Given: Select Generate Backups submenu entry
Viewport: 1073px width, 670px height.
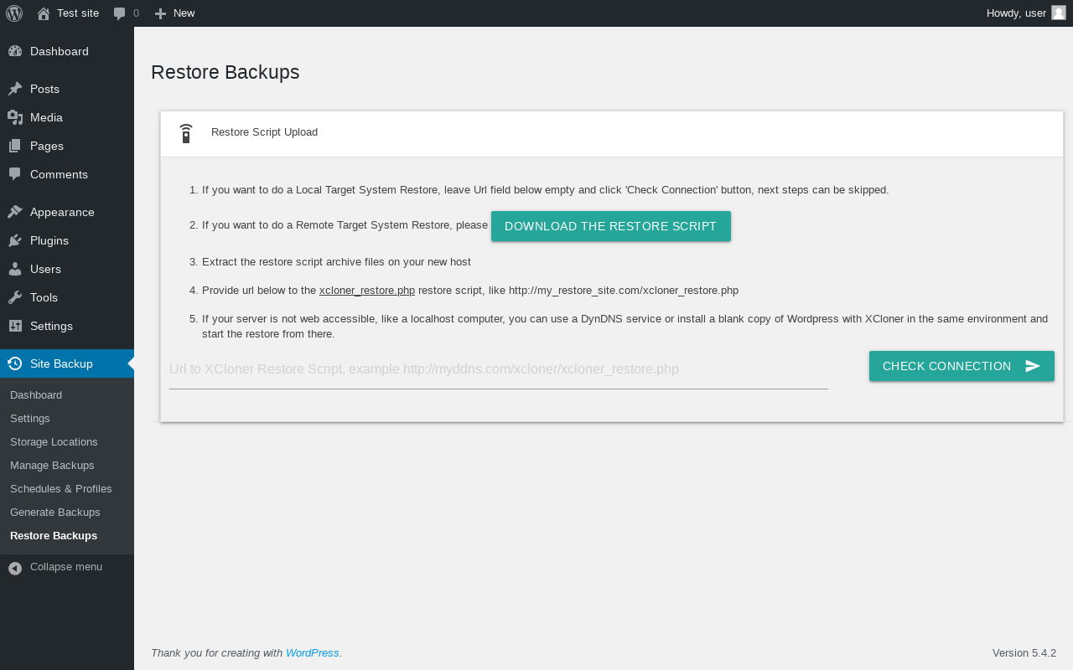Looking at the screenshot, I should (x=54, y=512).
